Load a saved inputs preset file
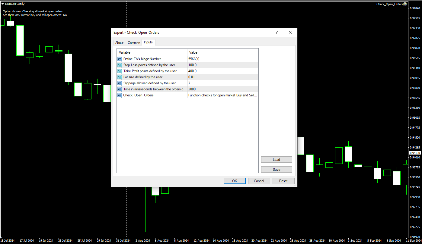The image size is (422, 244). [x=277, y=160]
